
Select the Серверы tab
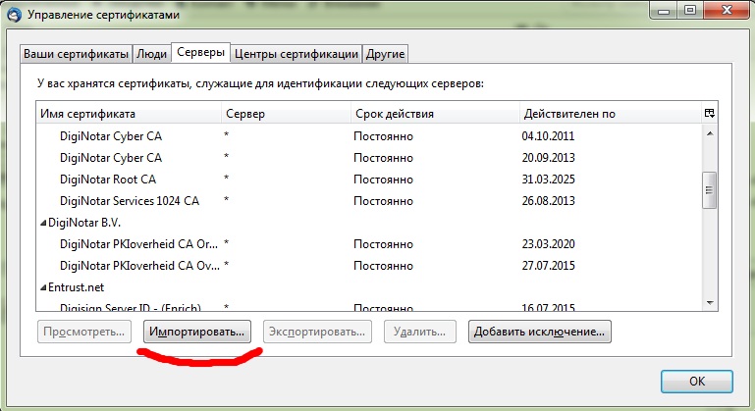pos(201,52)
